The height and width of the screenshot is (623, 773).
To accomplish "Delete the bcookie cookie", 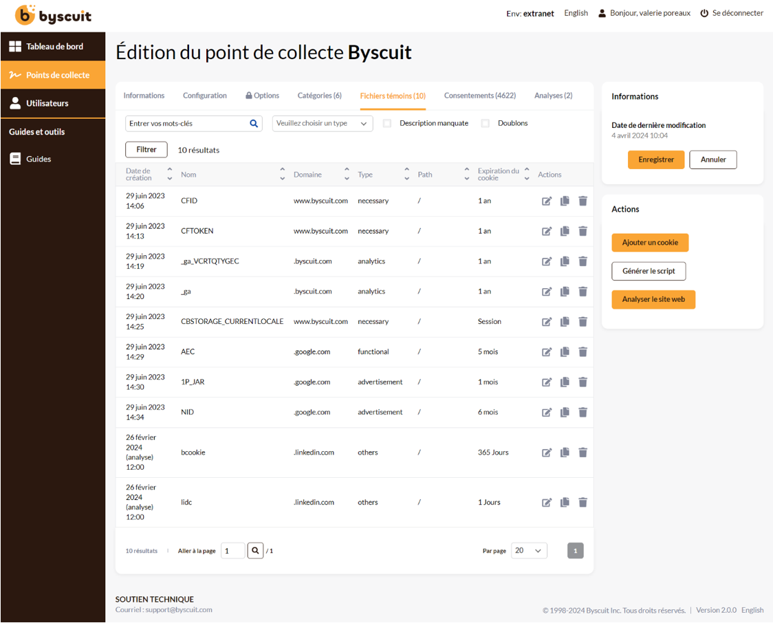I will (583, 452).
